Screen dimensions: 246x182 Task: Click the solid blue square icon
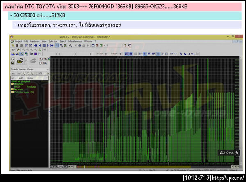(36, 54)
